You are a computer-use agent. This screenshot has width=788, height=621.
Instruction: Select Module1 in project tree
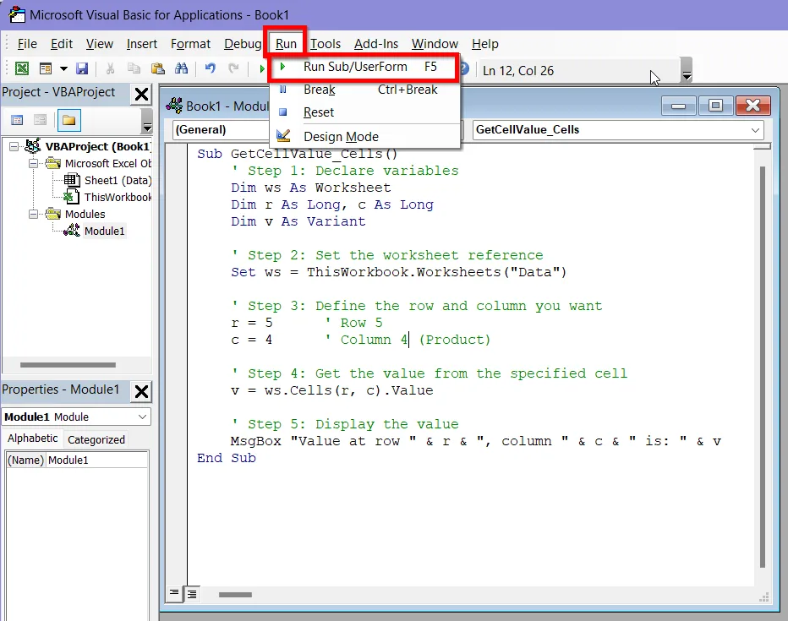pos(104,231)
